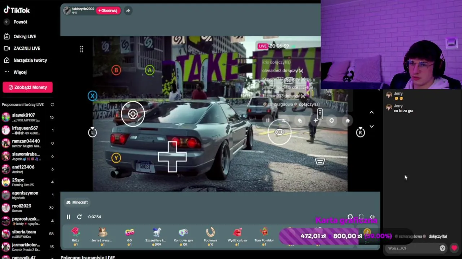Click the overlay gear settings icon

point(332,121)
